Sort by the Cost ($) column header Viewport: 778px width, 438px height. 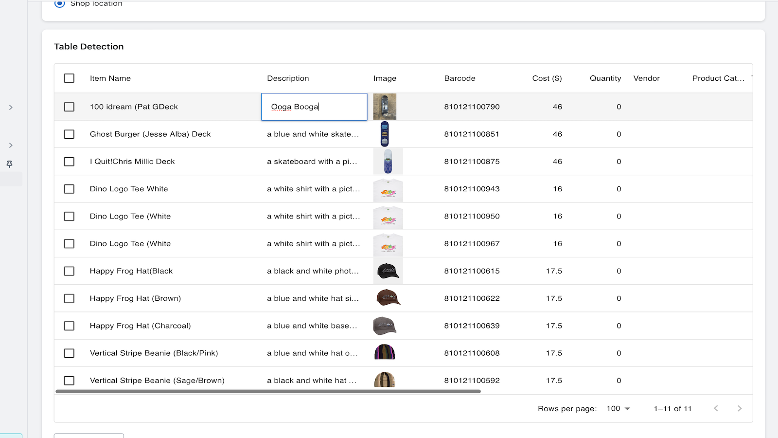547,78
